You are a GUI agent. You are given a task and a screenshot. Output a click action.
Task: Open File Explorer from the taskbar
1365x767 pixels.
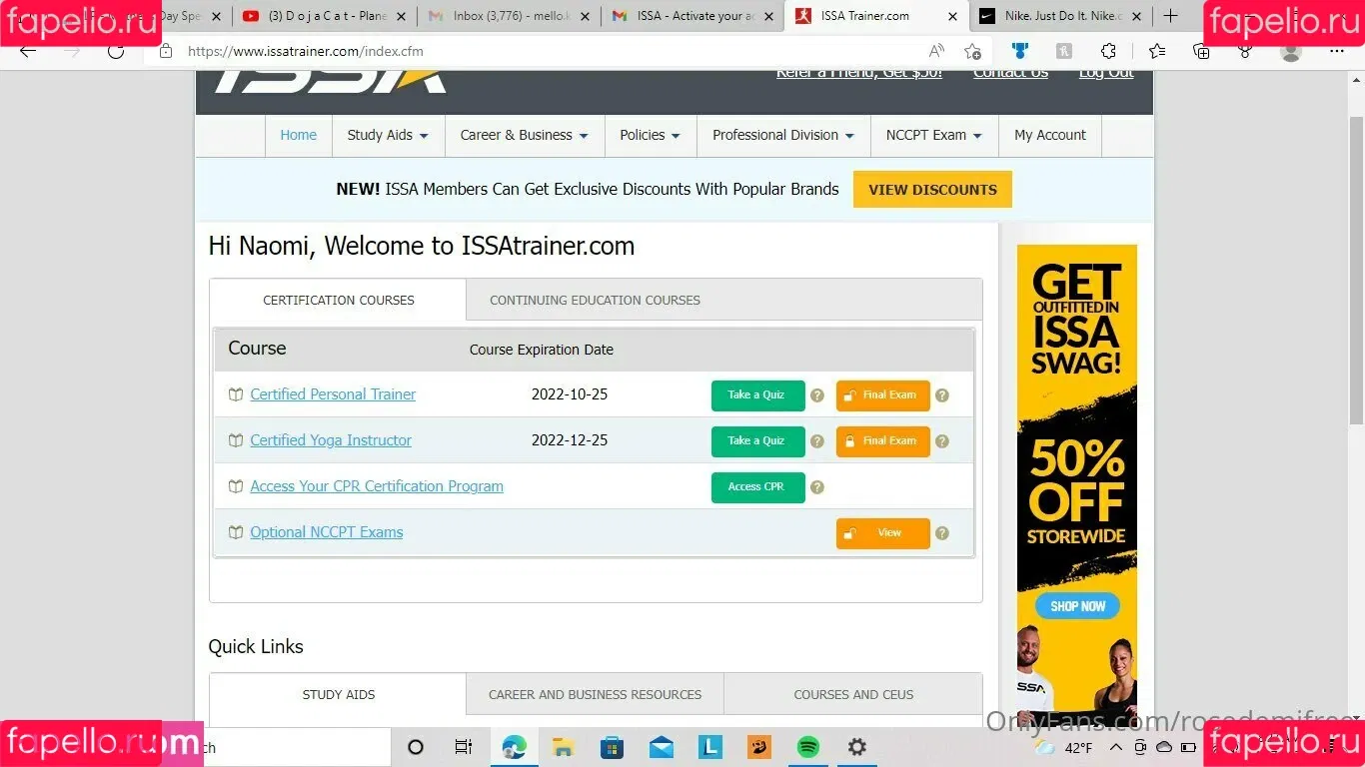tap(564, 747)
